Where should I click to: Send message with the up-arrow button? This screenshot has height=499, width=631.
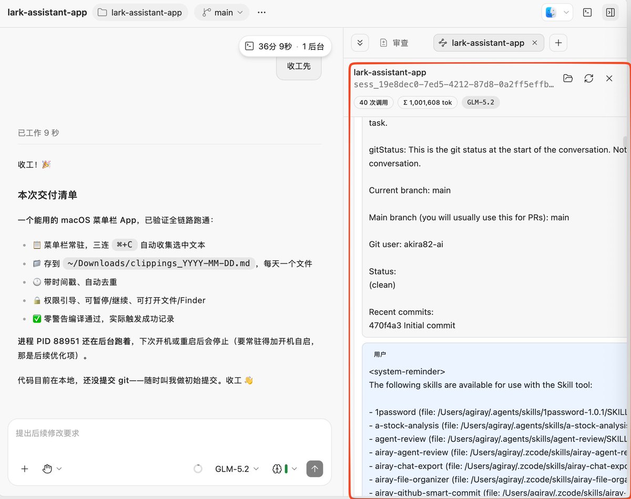[314, 469]
